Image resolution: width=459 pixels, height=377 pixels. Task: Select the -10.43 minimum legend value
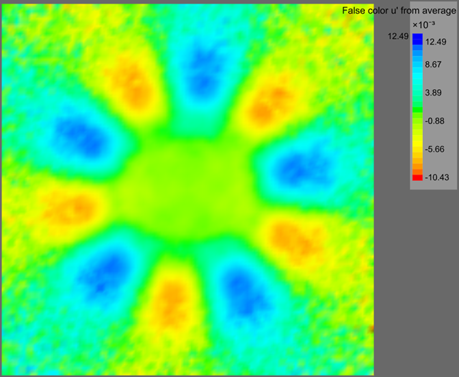[x=437, y=177]
